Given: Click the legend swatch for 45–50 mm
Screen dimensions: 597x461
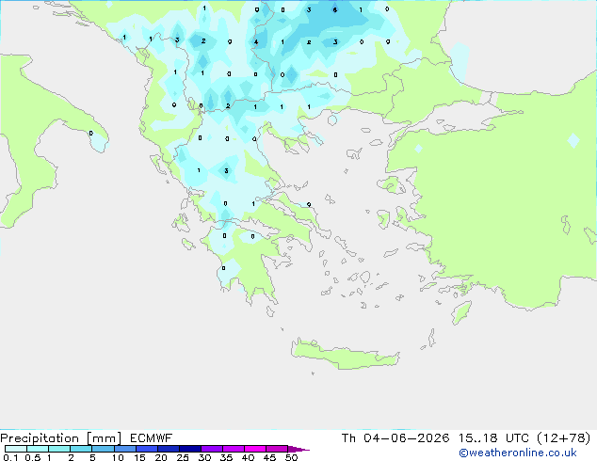Looking at the screenshot, I should click(x=277, y=449).
